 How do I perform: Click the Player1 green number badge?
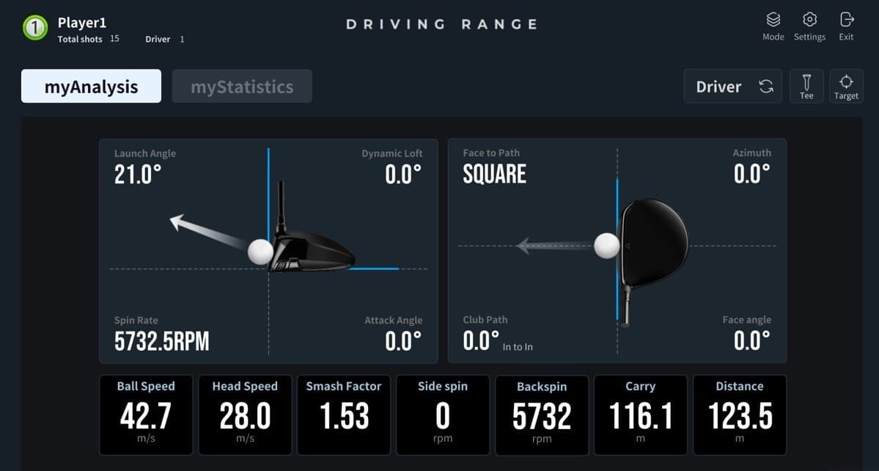pyautogui.click(x=34, y=28)
